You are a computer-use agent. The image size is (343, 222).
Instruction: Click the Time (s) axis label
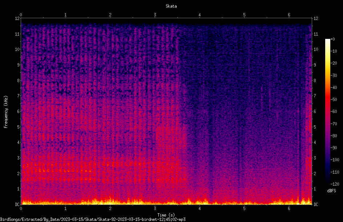[x=166, y=215]
